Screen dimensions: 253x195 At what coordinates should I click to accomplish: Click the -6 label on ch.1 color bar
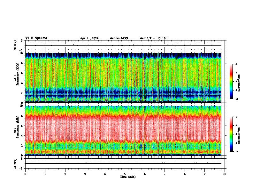point(236,64)
